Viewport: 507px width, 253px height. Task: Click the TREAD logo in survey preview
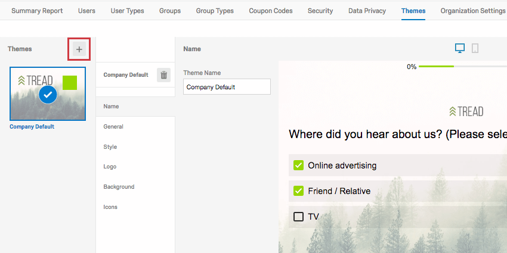466,112
